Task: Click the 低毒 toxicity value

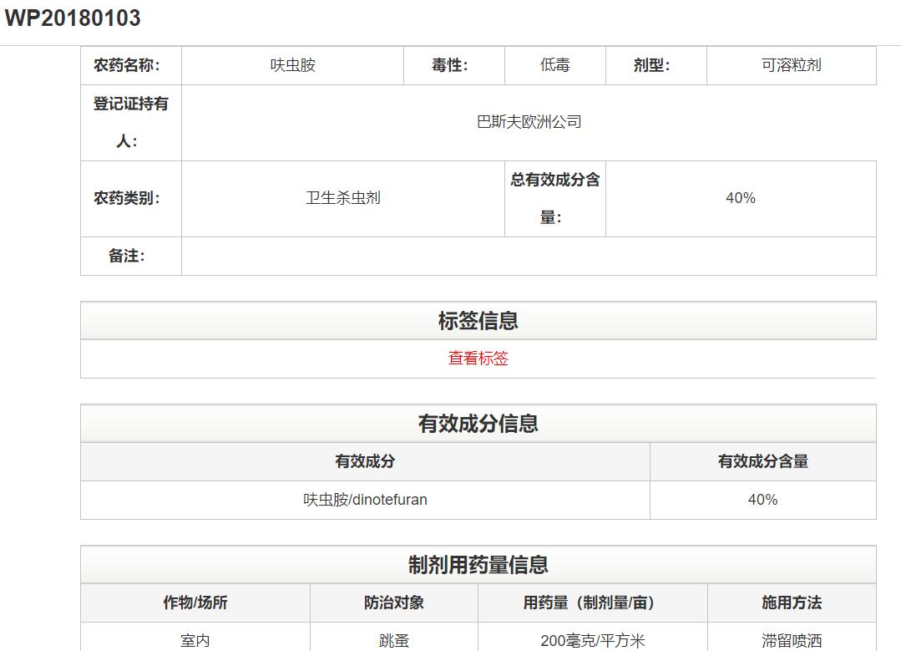Action: (x=554, y=65)
